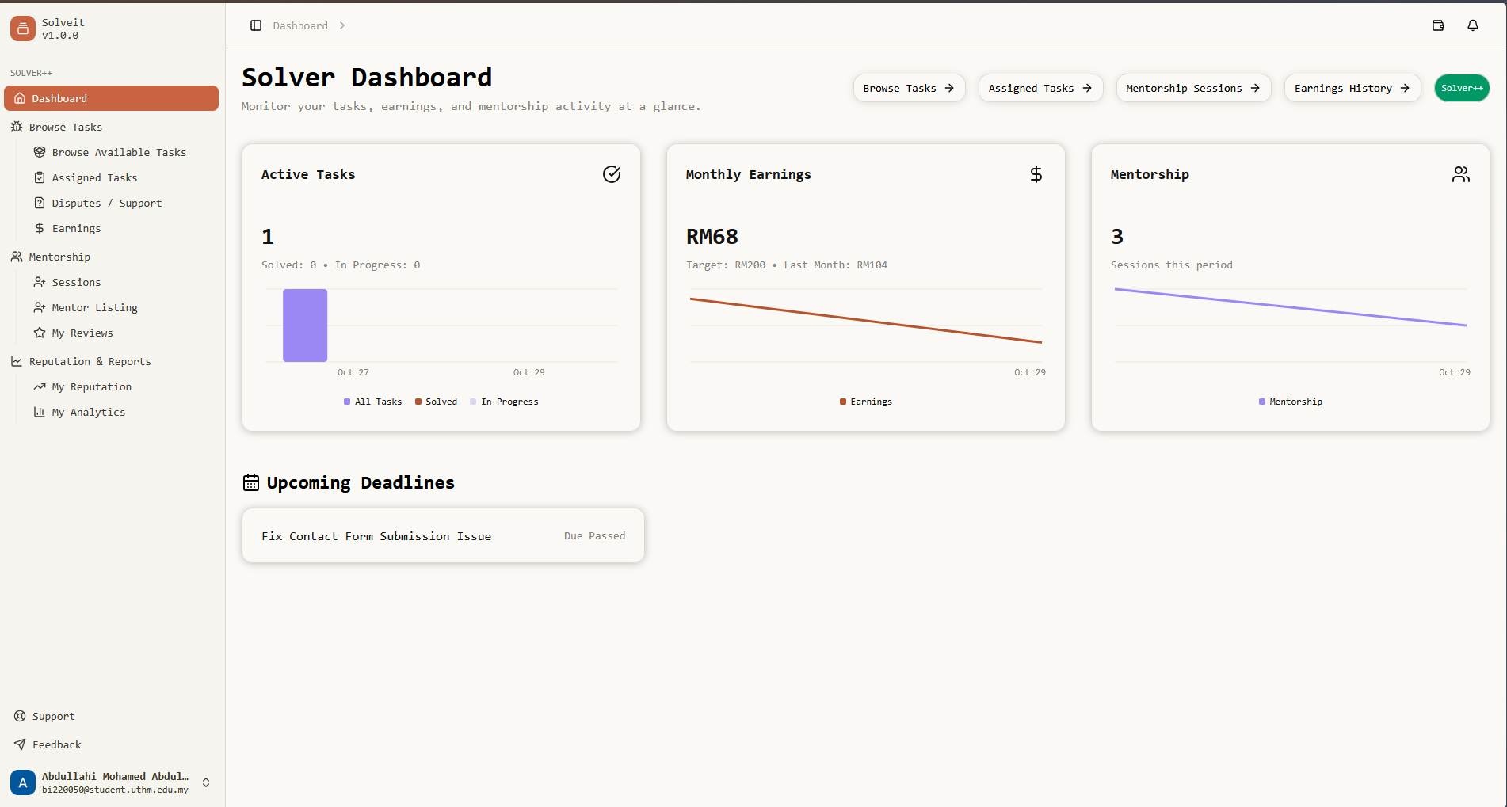Toggle the sidebar collapse icon near Dashboard breadcrumb
The image size is (1507, 807).
click(x=255, y=25)
